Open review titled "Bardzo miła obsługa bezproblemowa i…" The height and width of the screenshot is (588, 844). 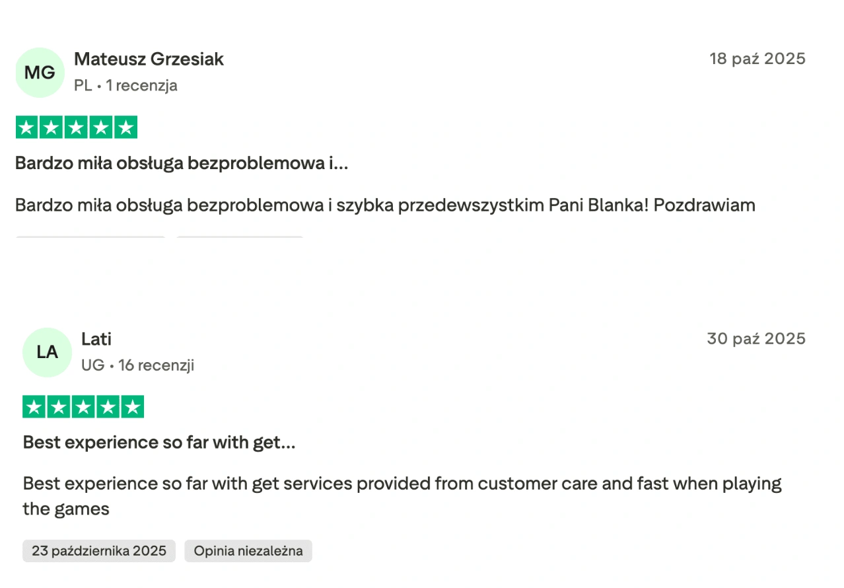tap(182, 163)
